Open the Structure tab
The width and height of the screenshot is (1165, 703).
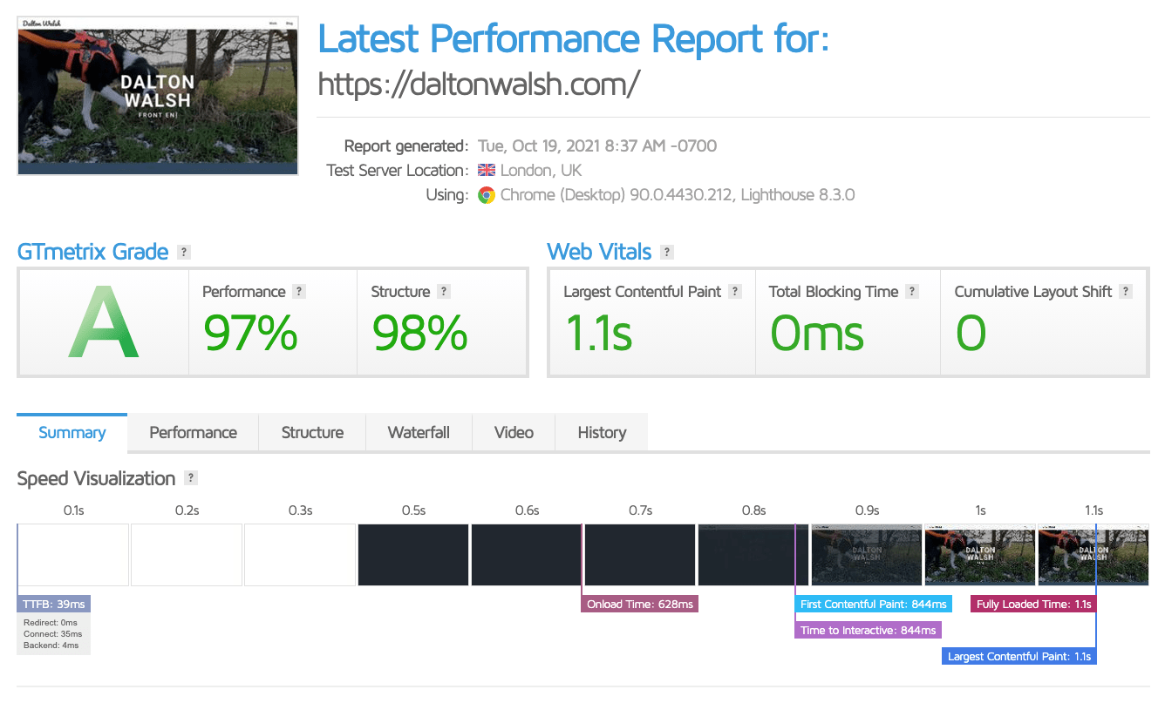point(312,433)
